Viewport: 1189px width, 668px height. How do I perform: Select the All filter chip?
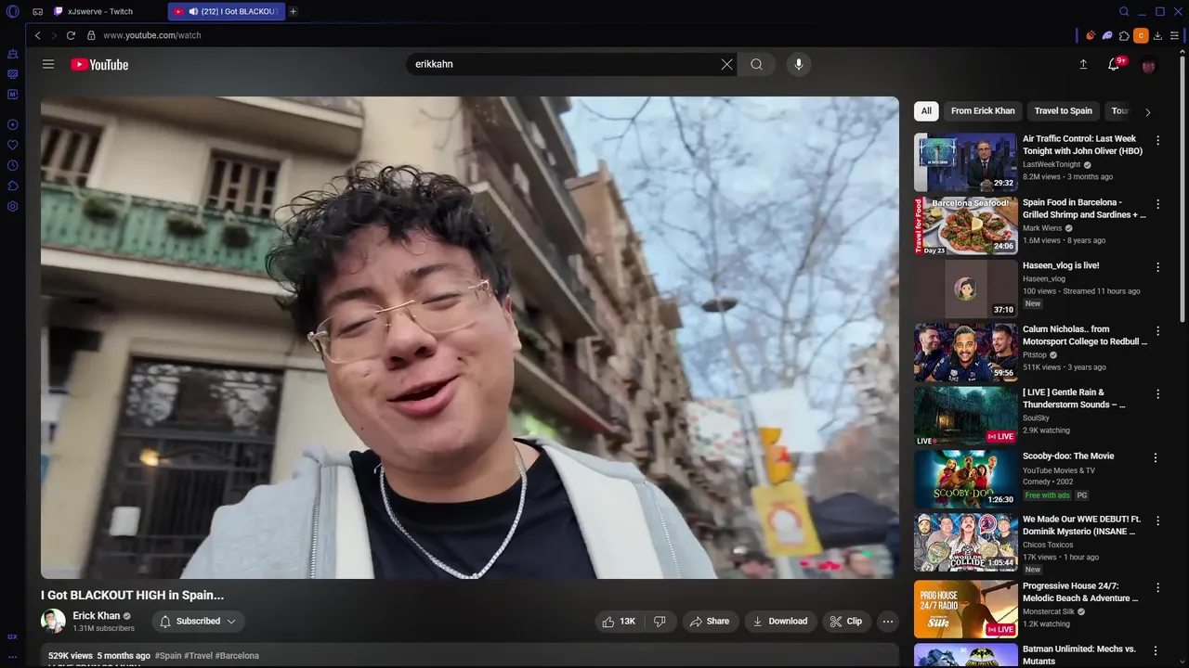(926, 110)
